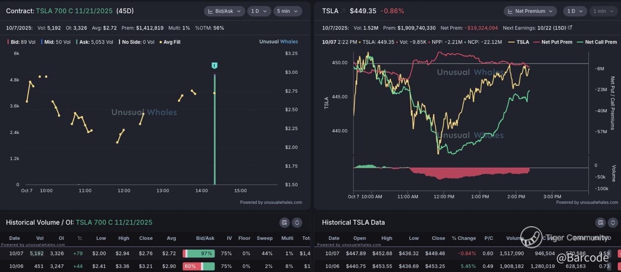Sort by the Sweep column header

pos(265,238)
